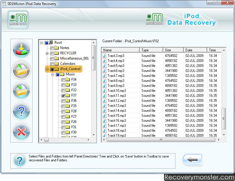Screen dimensions: 235x181
Task: Click the music note icon beside Track3.mp3
Action: [x=104, y=55]
